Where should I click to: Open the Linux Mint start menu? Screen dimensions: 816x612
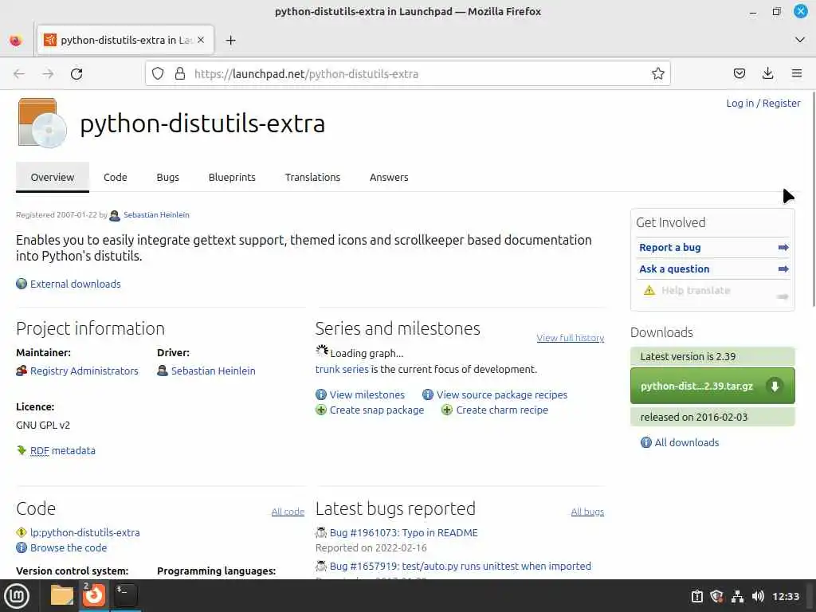pos(17,596)
